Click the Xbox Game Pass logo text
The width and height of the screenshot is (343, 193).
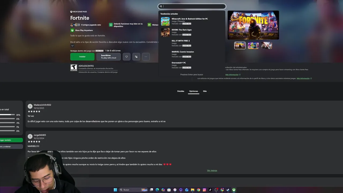tap(79, 12)
